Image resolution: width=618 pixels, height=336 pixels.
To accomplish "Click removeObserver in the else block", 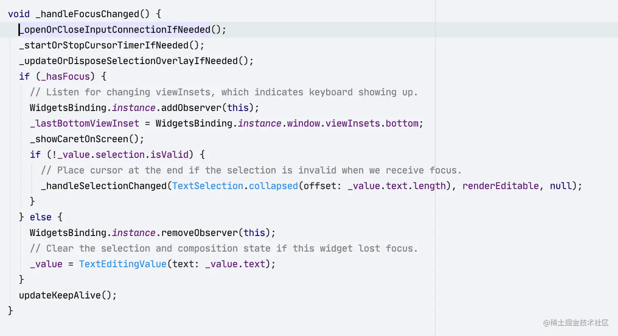I will pos(199,233).
